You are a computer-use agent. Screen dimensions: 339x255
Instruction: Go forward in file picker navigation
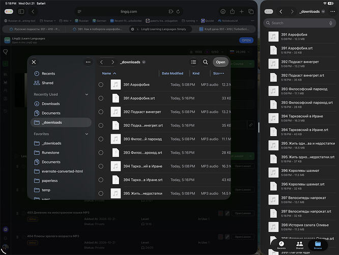112,62
